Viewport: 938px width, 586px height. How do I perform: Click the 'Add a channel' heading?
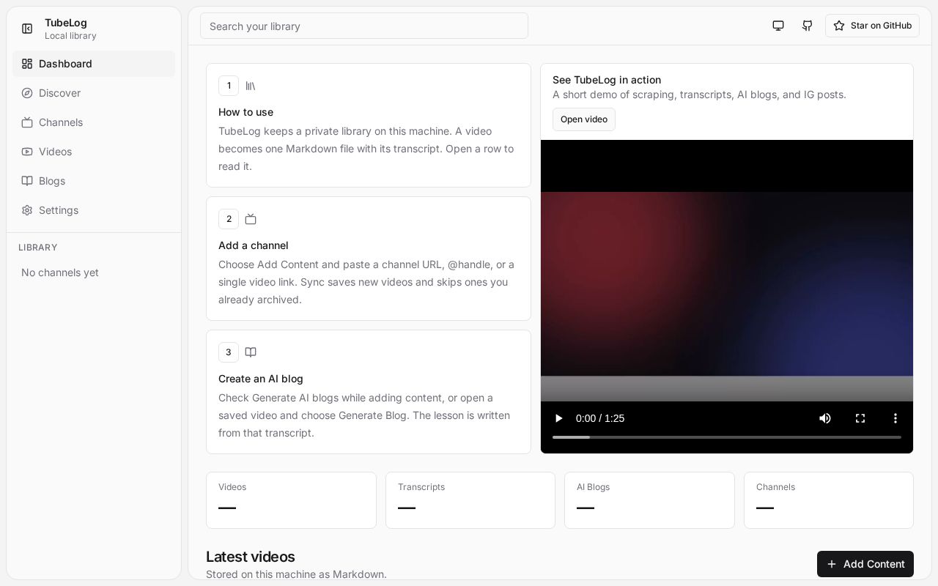click(x=254, y=245)
